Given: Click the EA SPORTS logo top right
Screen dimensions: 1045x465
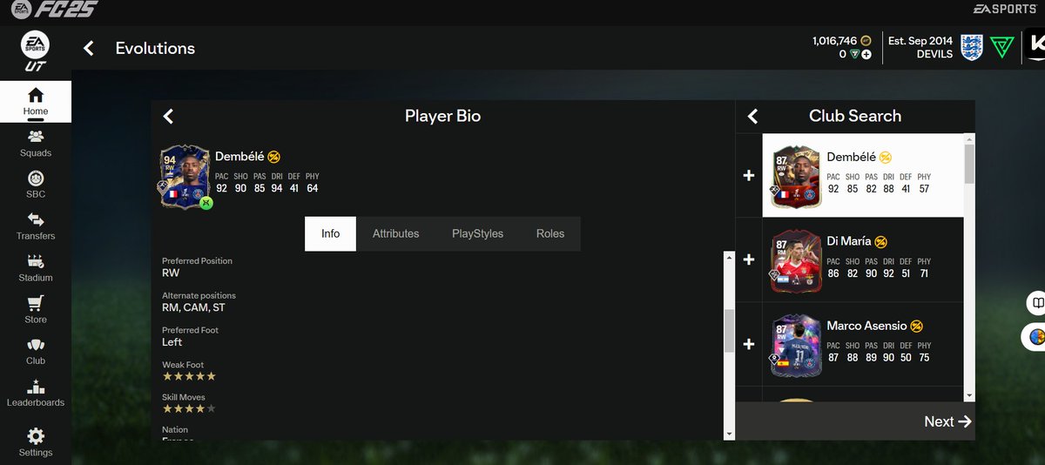Looking at the screenshot, I should [x=1003, y=9].
